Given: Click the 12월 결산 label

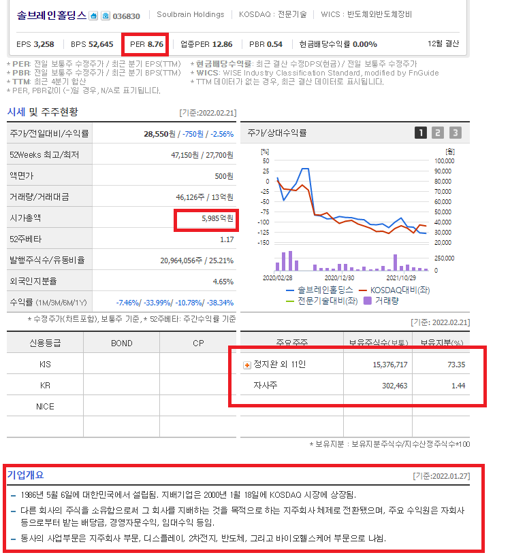Looking at the screenshot, I should click(443, 44).
